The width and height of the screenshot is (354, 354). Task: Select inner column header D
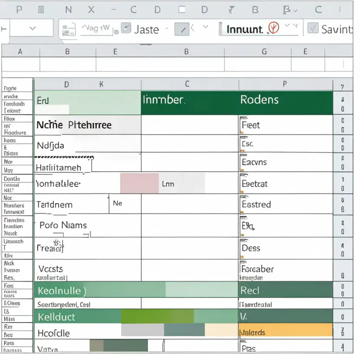pyautogui.click(x=66, y=85)
